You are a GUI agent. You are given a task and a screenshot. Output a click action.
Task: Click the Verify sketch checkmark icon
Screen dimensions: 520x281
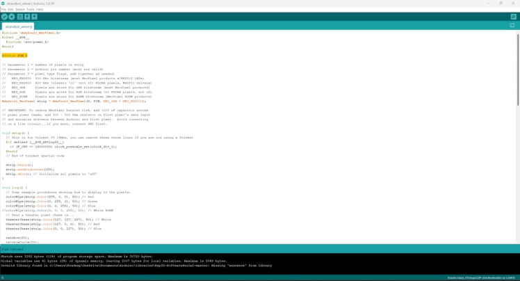pos(4,17)
